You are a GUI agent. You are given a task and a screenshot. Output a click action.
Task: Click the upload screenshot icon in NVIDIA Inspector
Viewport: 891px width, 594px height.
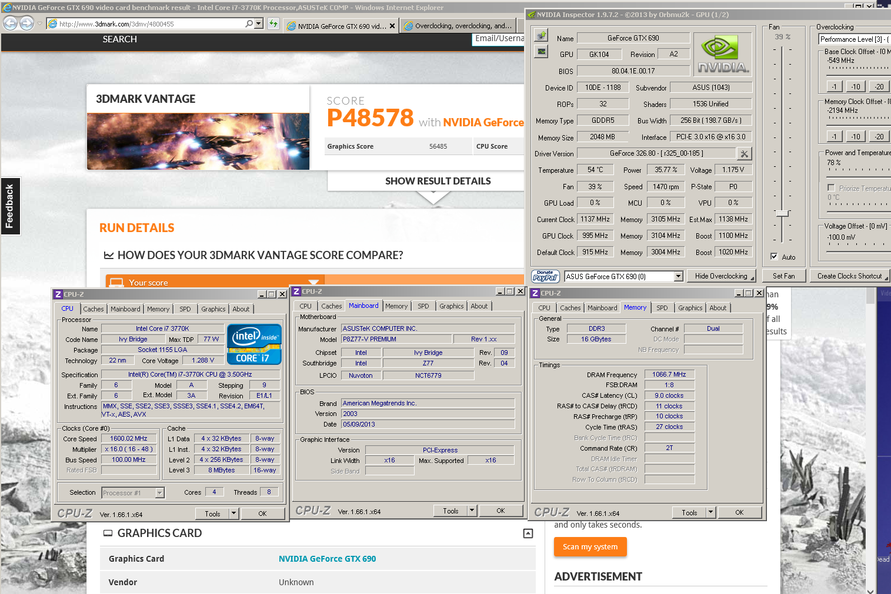541,36
